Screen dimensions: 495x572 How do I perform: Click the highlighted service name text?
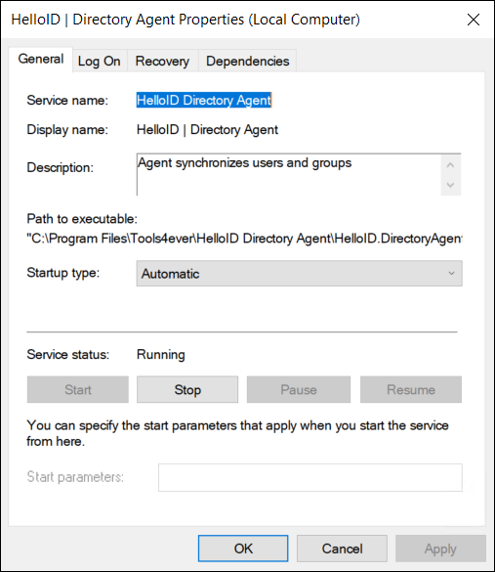(x=204, y=100)
